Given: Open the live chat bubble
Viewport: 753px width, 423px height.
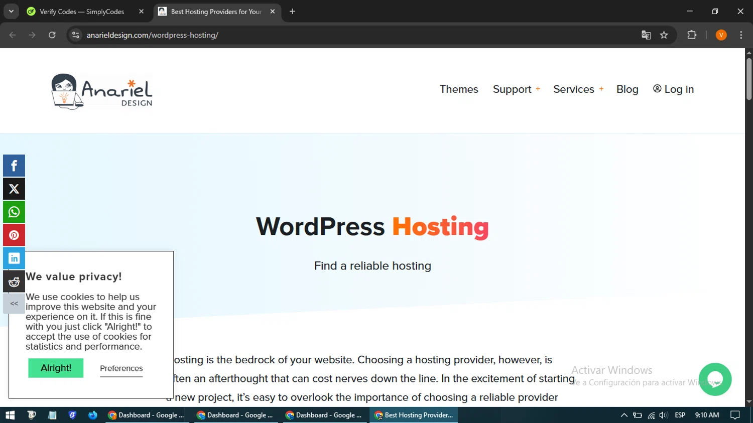Looking at the screenshot, I should [715, 379].
